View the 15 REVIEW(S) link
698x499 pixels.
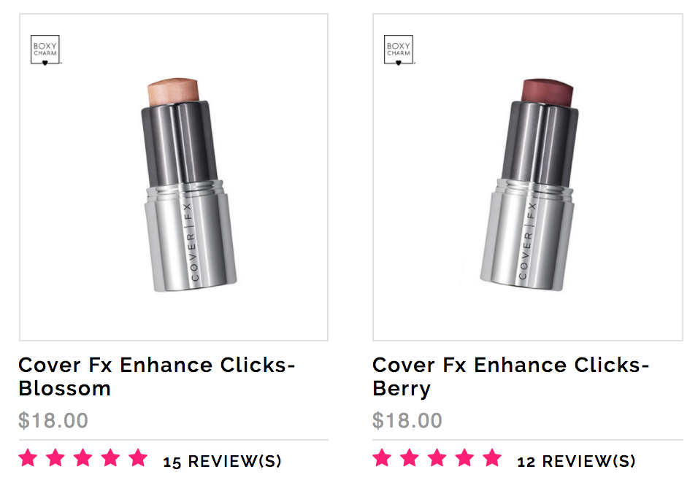click(x=222, y=461)
